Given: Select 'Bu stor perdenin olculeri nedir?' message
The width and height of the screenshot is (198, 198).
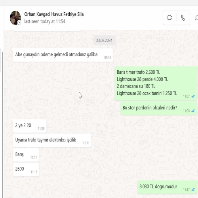Looking at the screenshot, I should (x=158, y=108).
